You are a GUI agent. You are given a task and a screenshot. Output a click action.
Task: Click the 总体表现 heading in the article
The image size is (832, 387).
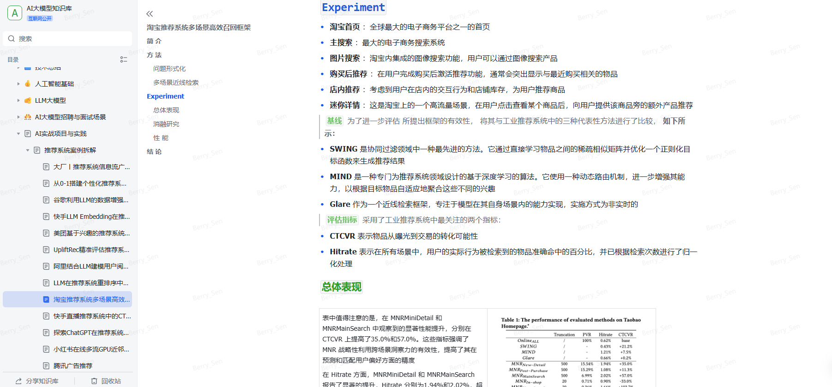342,287
